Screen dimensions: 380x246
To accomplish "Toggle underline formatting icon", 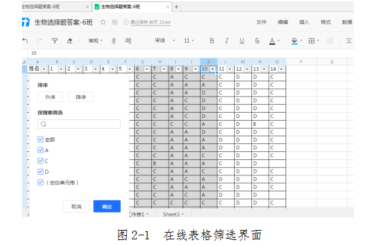I will coord(241,41).
